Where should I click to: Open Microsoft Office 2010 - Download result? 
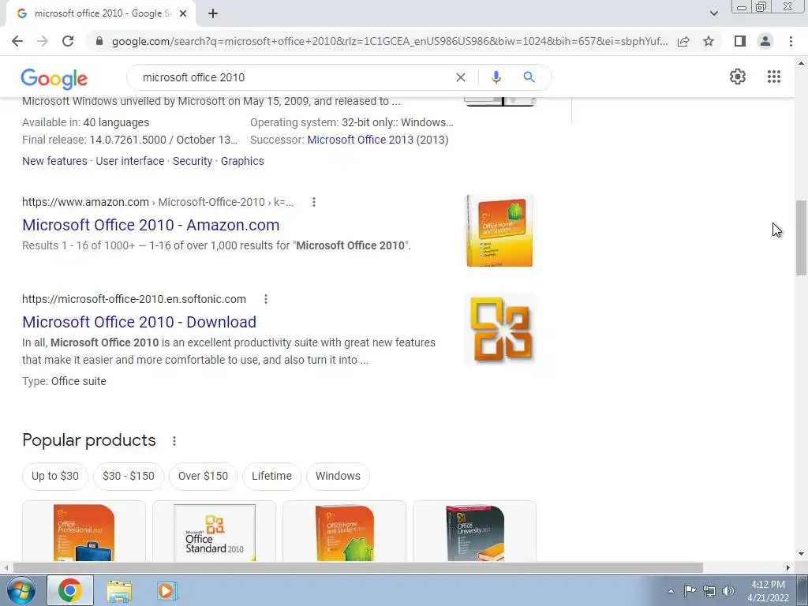[139, 322]
